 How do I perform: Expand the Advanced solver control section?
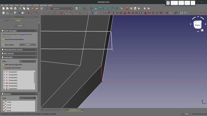tap(36, 50)
